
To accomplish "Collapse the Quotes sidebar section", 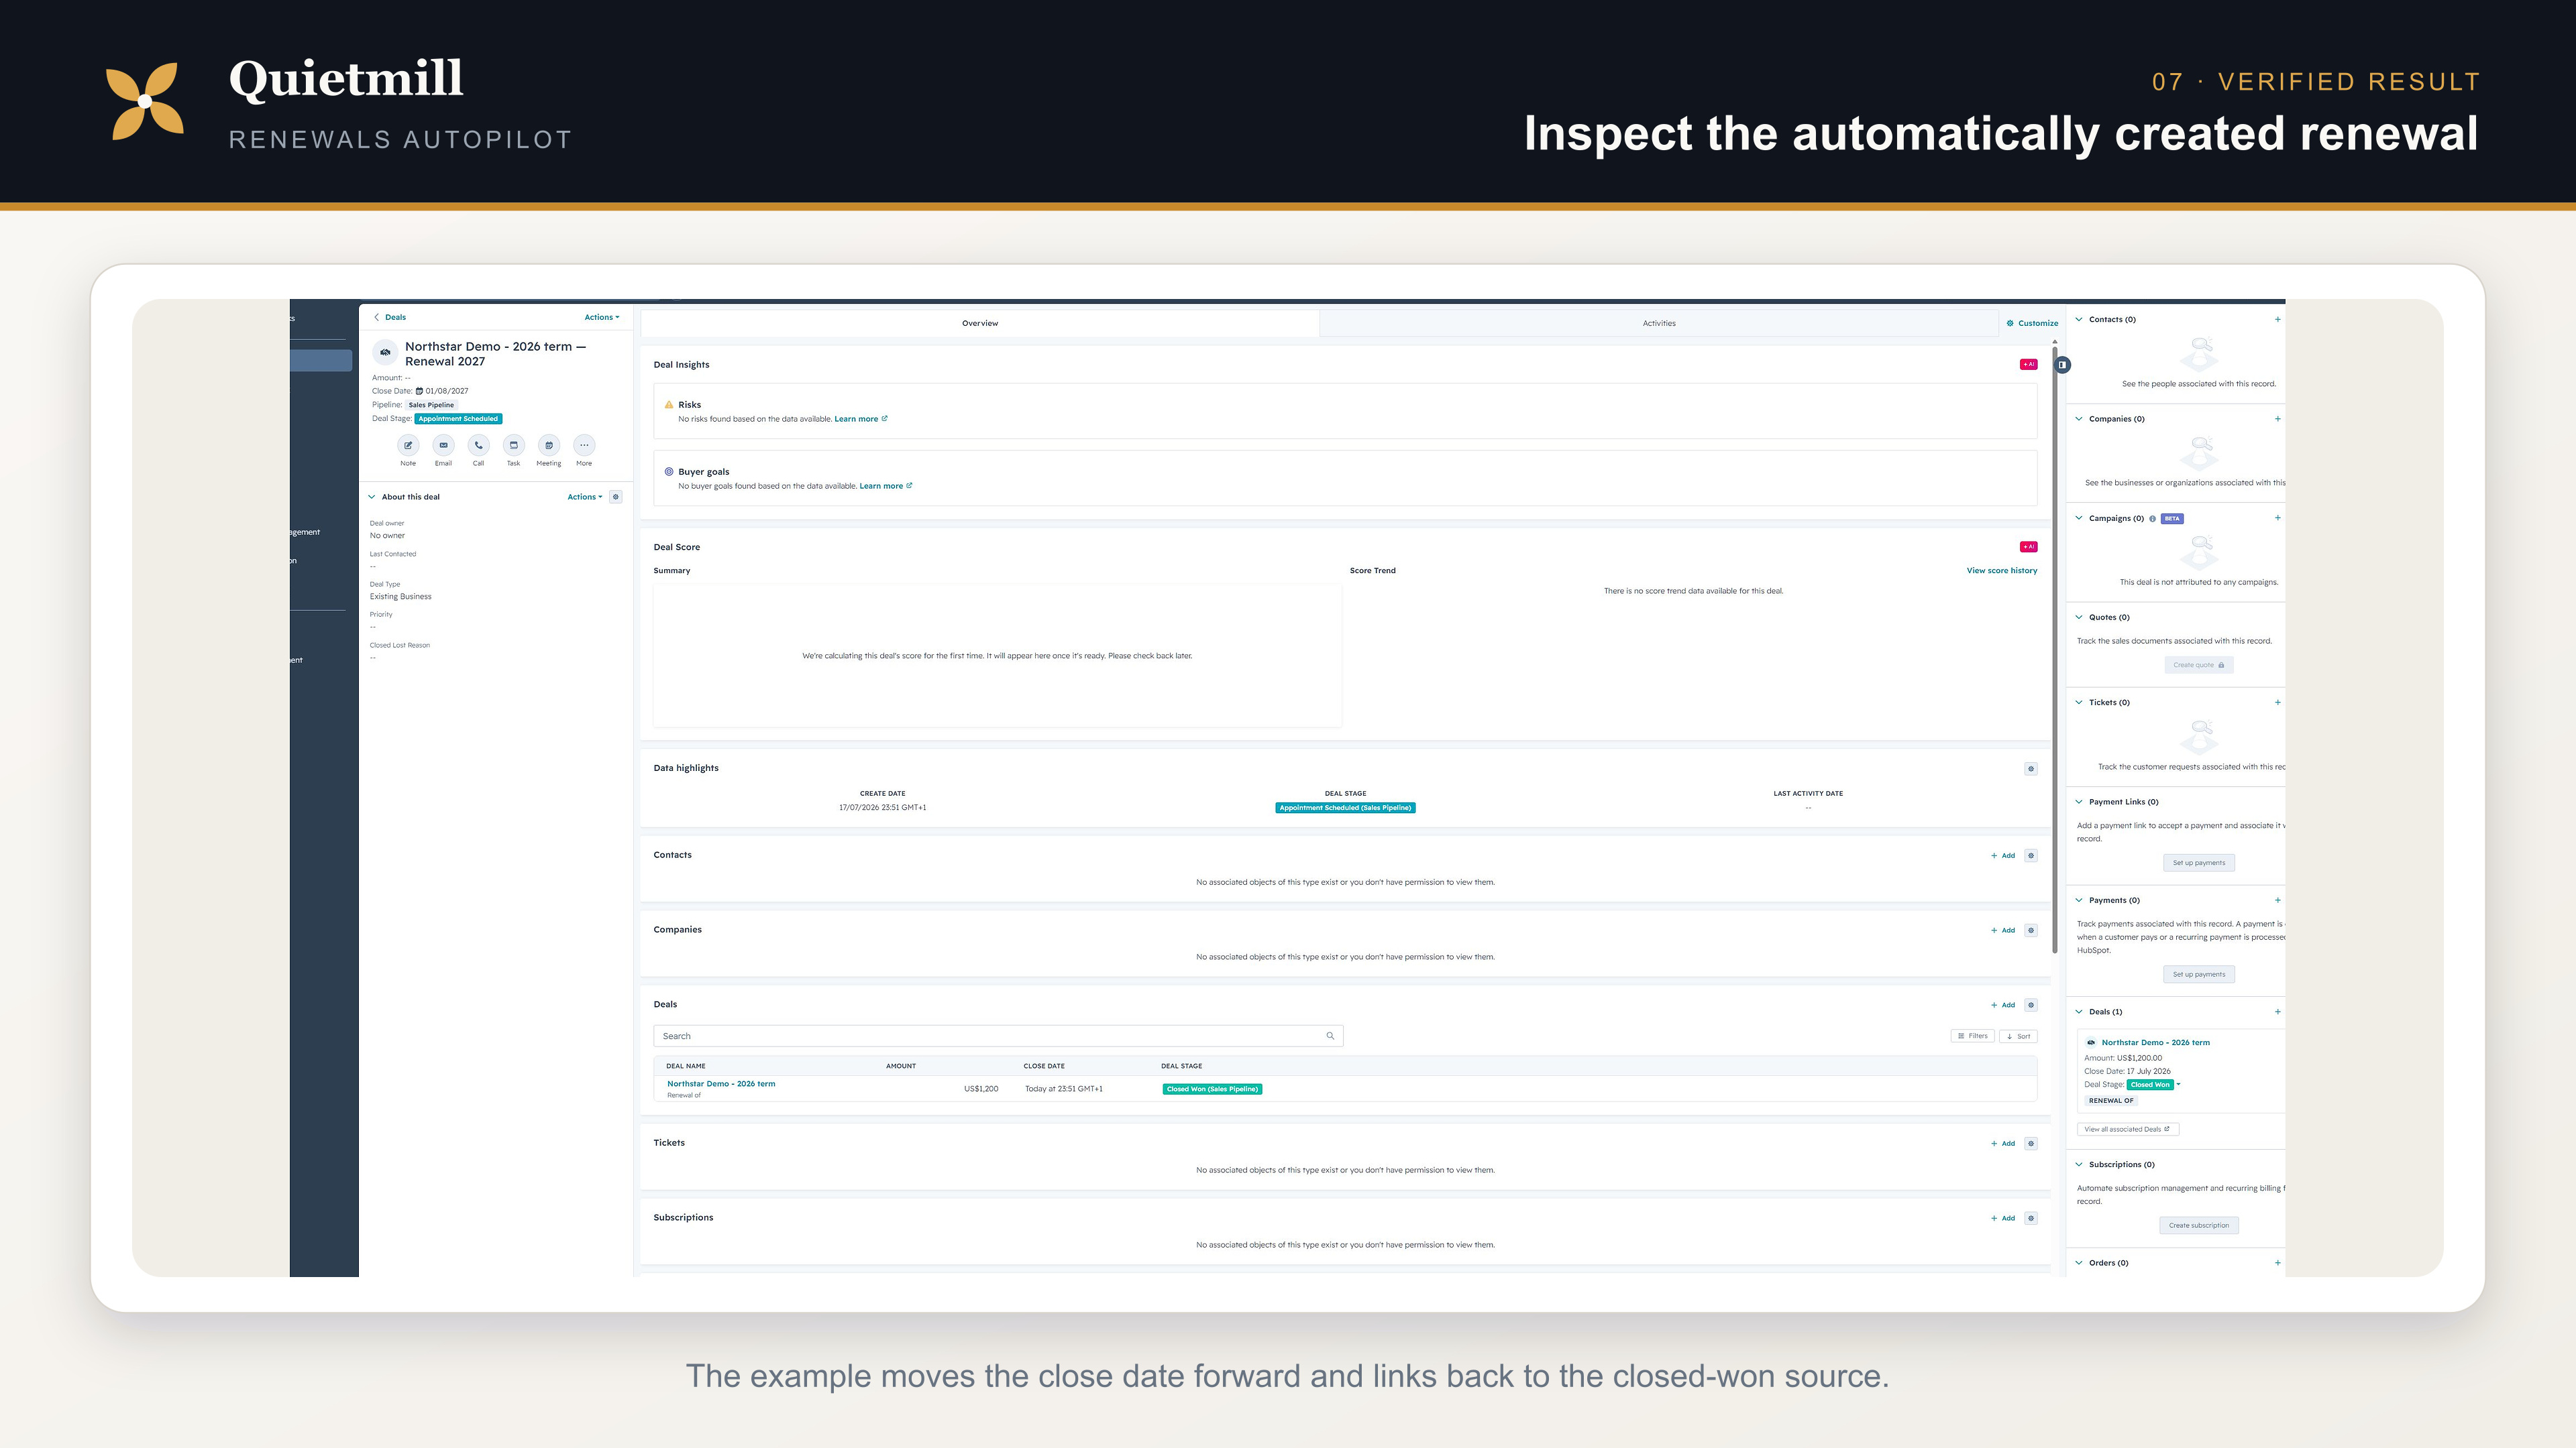I will point(2079,617).
